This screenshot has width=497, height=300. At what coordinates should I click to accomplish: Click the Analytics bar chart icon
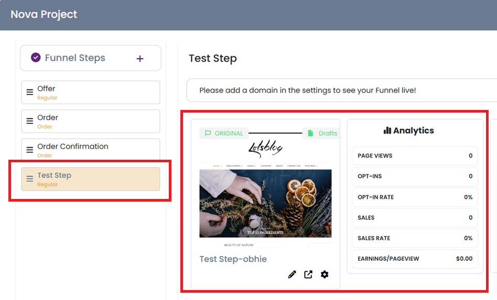(x=387, y=130)
